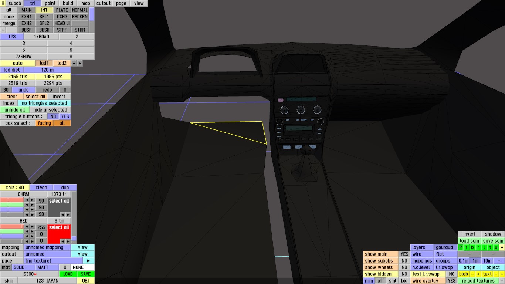This screenshot has width=505, height=284.
Task: Go to the cutout tab
Action: click(x=104, y=3)
